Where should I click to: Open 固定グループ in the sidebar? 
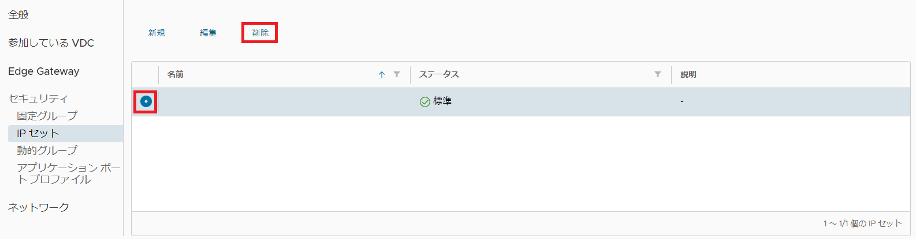pyautogui.click(x=47, y=116)
